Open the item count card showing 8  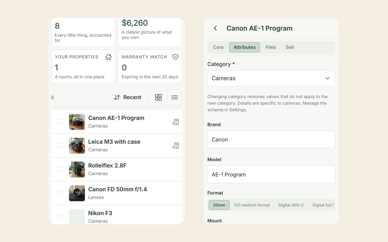pos(83,32)
